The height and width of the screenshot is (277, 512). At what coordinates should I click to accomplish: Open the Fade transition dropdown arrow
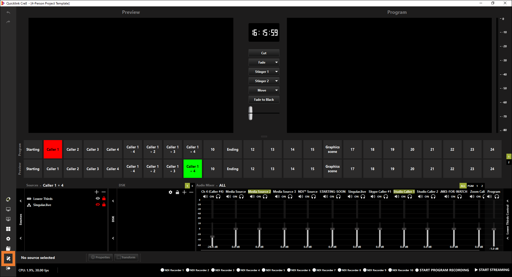point(277,62)
